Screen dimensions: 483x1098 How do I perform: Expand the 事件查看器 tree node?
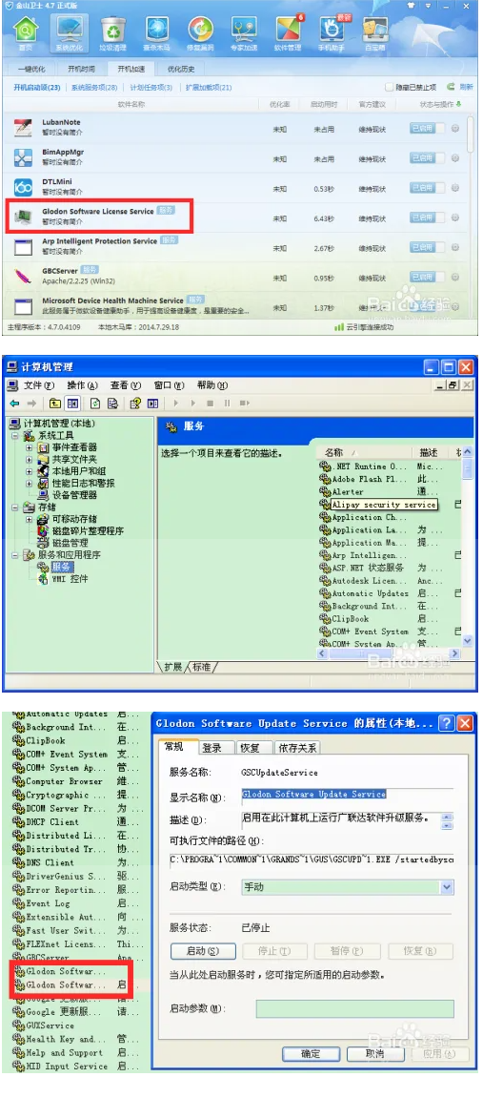(30, 447)
